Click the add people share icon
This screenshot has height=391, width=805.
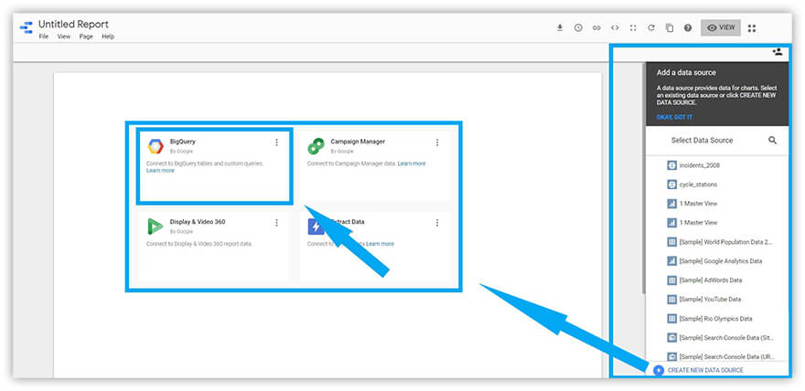778,52
